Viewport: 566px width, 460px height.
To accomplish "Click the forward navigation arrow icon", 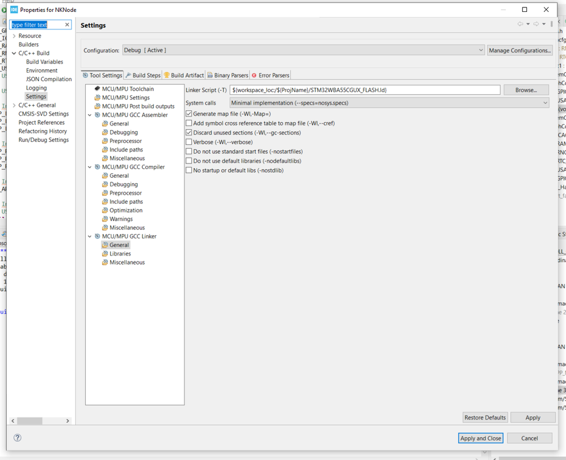I will (536, 24).
